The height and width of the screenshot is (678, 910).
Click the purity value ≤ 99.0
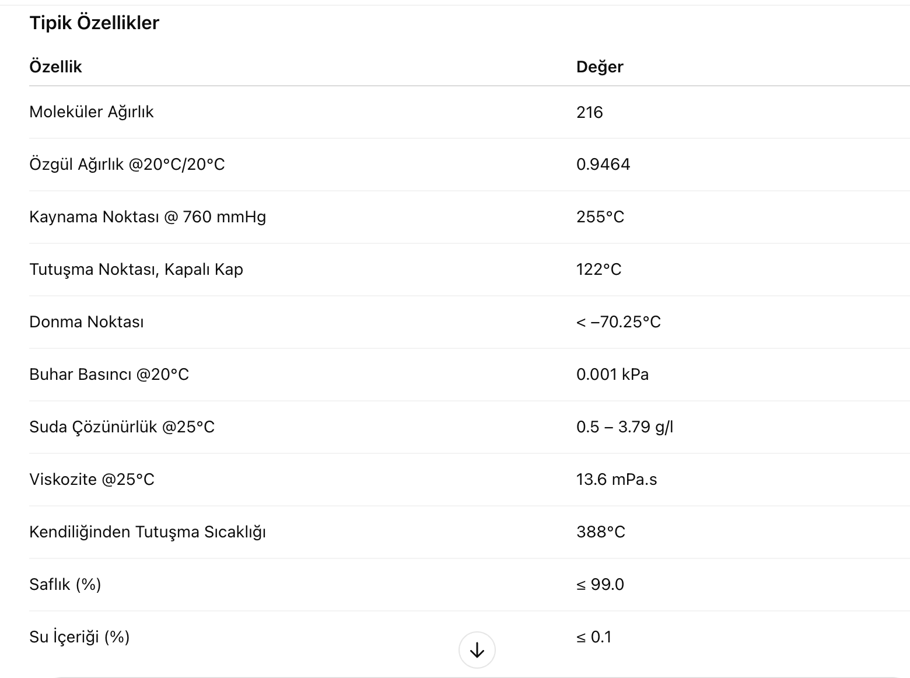click(600, 585)
